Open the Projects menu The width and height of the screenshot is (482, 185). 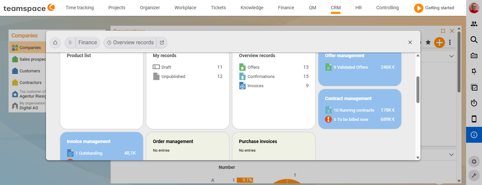pyautogui.click(x=117, y=8)
